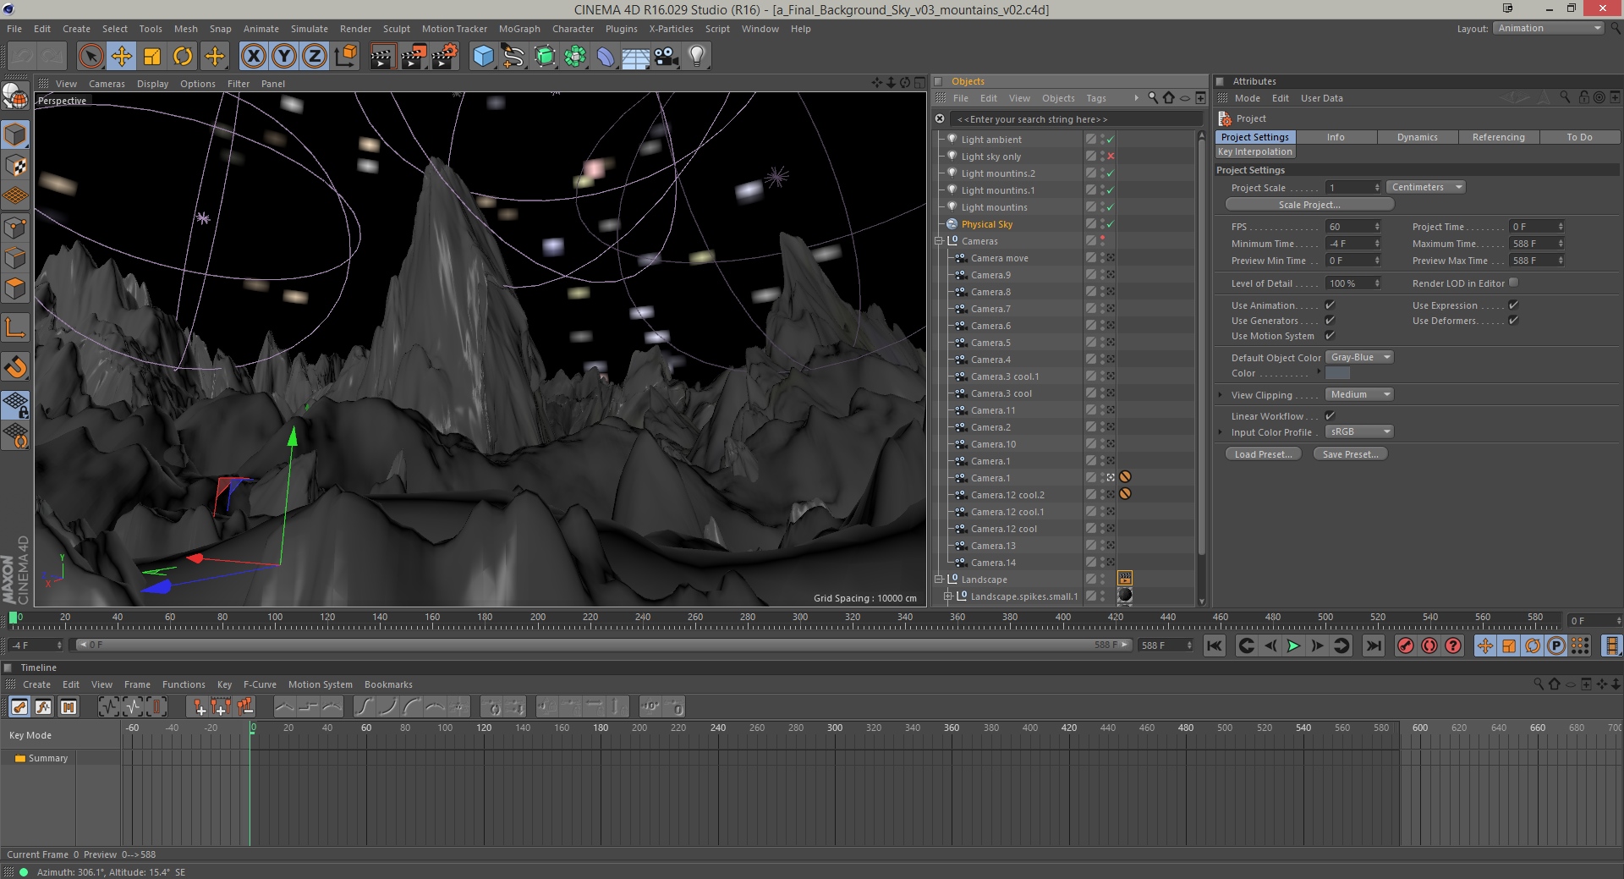1624x879 pixels.
Task: Toggle Autokeying record button
Action: pos(1429,646)
